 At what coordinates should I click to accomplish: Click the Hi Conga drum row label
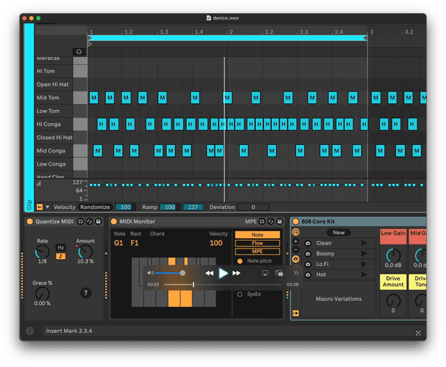48,124
